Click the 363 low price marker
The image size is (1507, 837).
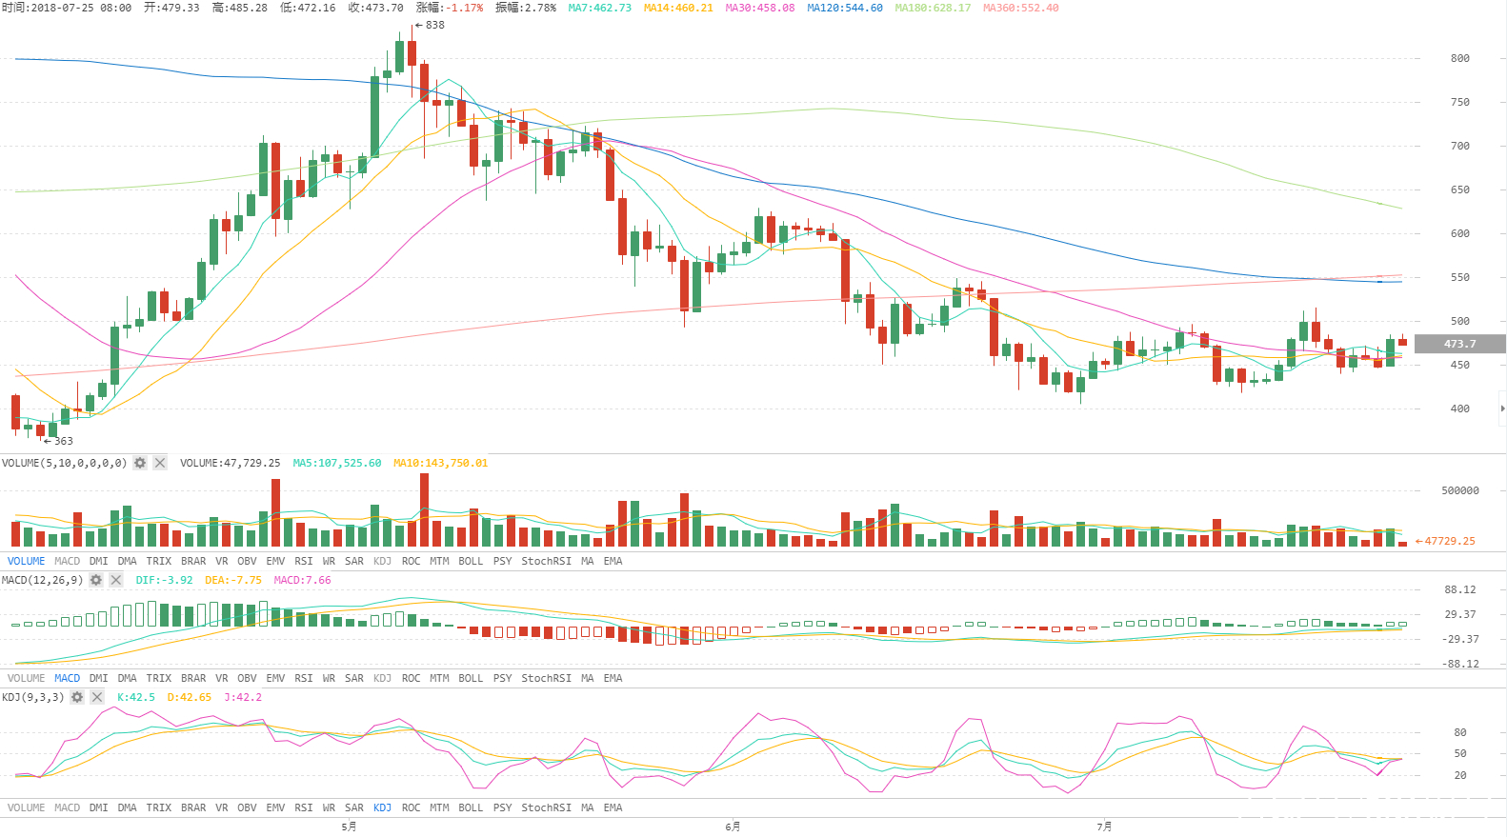point(58,441)
